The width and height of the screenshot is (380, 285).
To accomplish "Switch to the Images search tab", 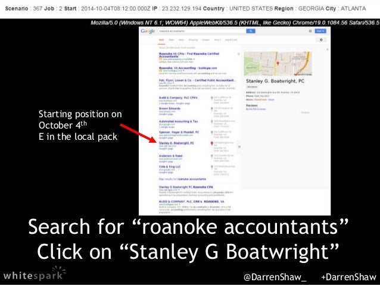I will tap(205, 40).
